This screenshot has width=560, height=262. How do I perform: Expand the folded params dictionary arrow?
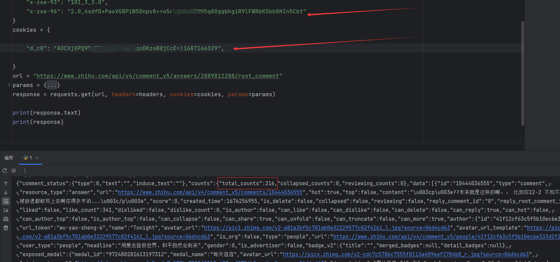pyautogui.click(x=9, y=85)
